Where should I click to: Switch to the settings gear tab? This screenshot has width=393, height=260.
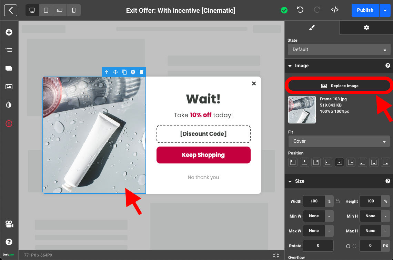tap(366, 28)
